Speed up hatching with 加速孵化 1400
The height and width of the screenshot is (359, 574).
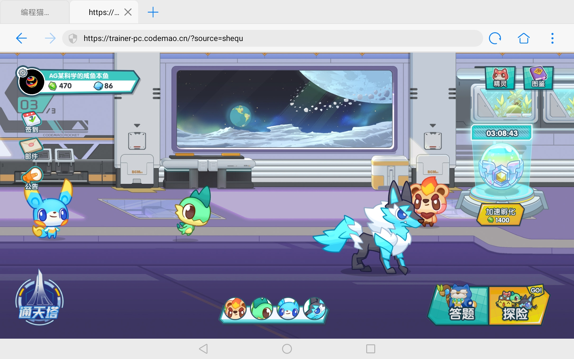tap(501, 215)
